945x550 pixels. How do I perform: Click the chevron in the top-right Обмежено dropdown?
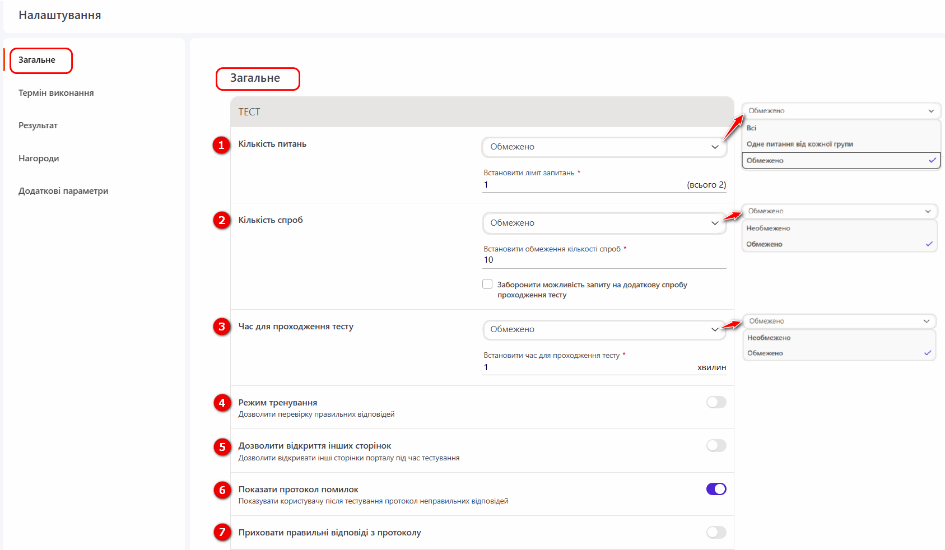(x=931, y=111)
